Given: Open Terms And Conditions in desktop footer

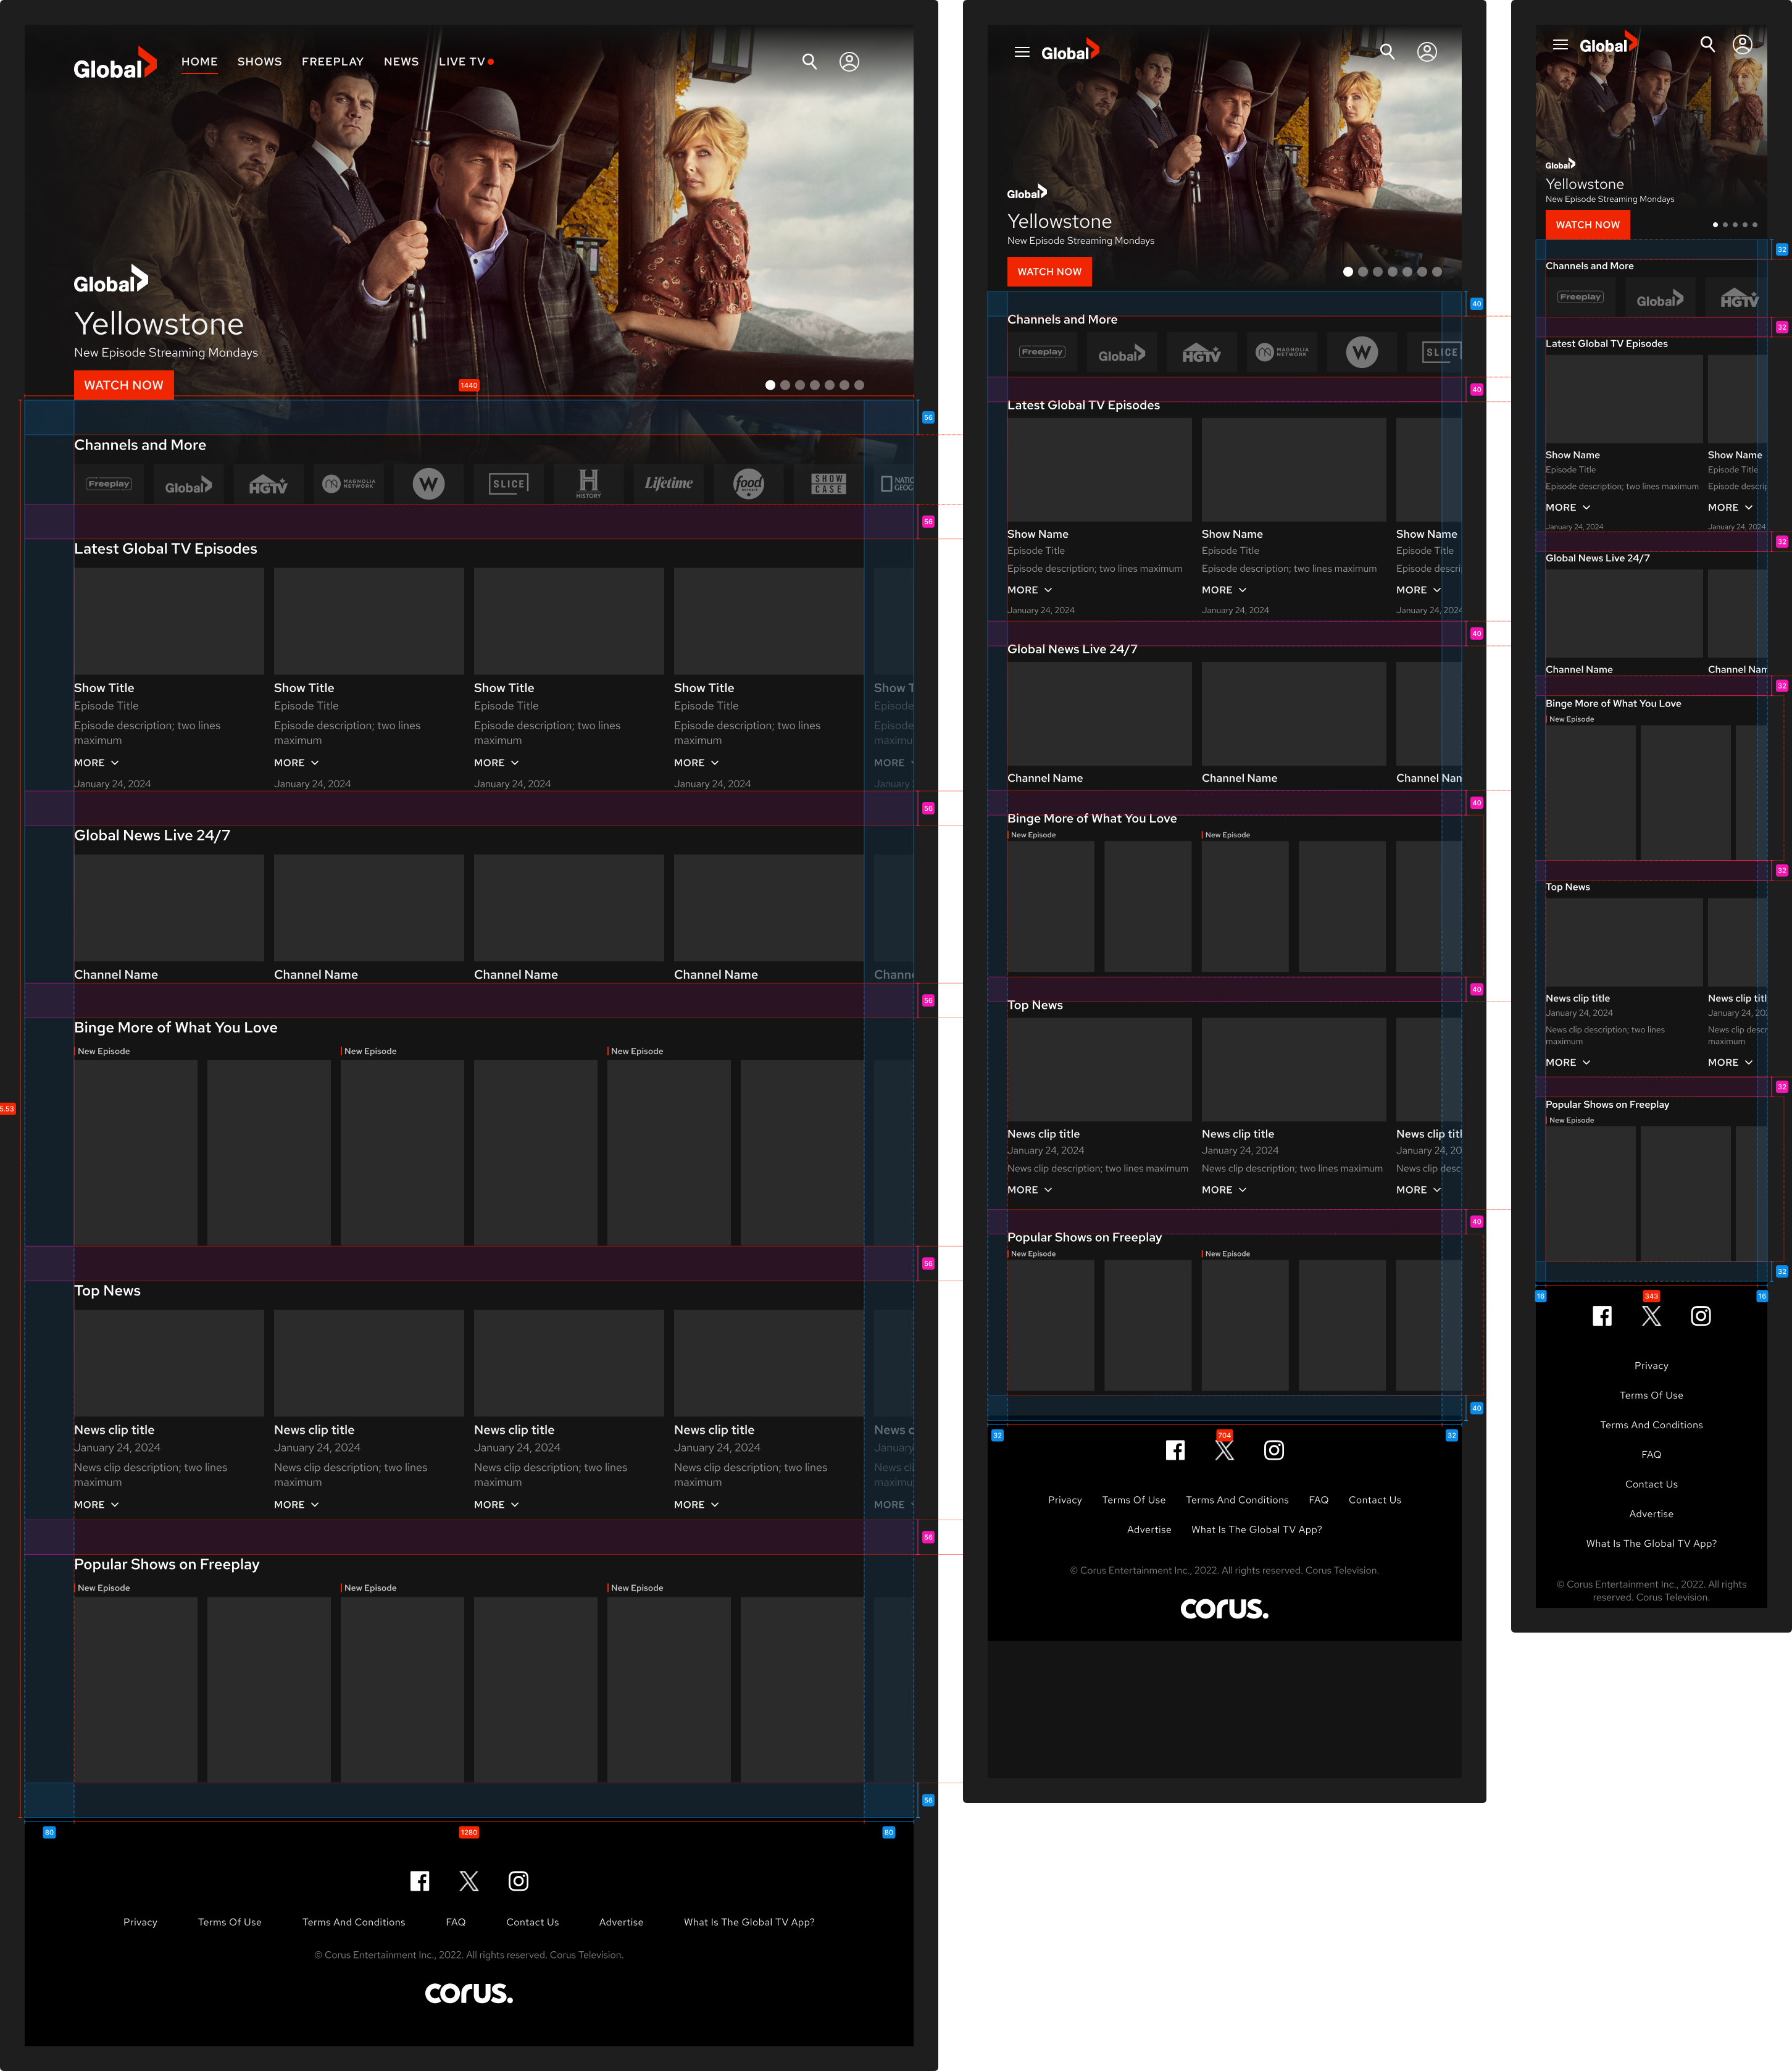Looking at the screenshot, I should (x=354, y=1922).
